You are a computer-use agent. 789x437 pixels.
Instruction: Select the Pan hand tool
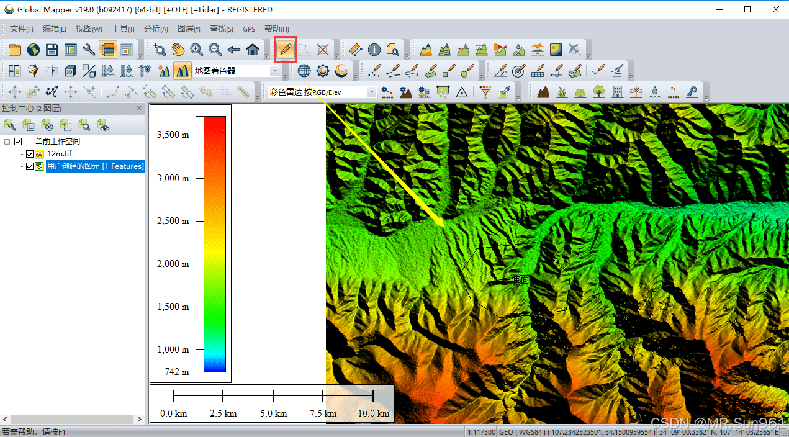point(178,50)
